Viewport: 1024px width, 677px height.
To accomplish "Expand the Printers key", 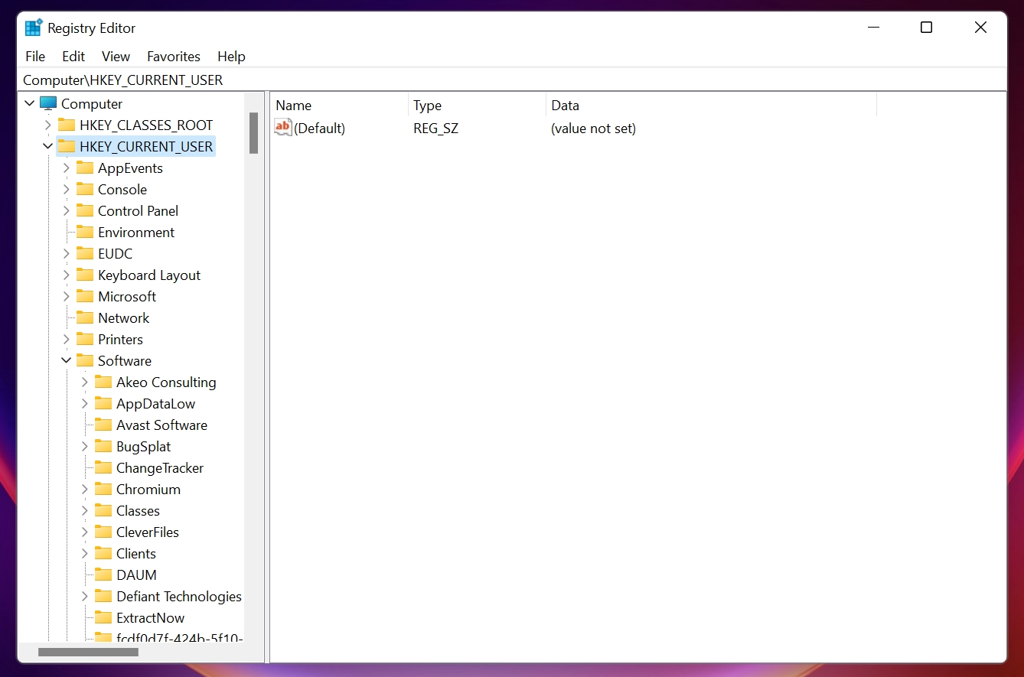I will pyautogui.click(x=67, y=339).
